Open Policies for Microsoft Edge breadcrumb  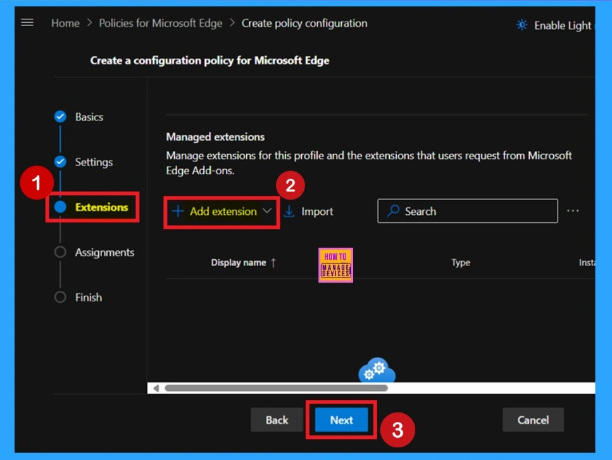click(160, 23)
